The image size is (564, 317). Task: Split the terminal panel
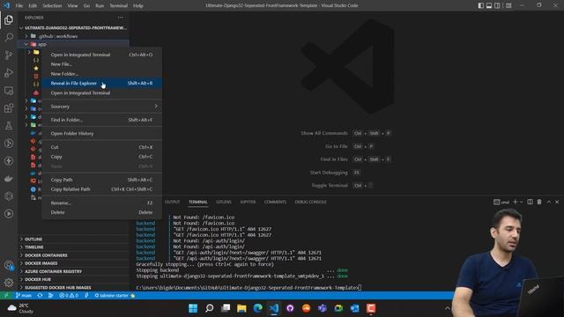click(x=530, y=202)
